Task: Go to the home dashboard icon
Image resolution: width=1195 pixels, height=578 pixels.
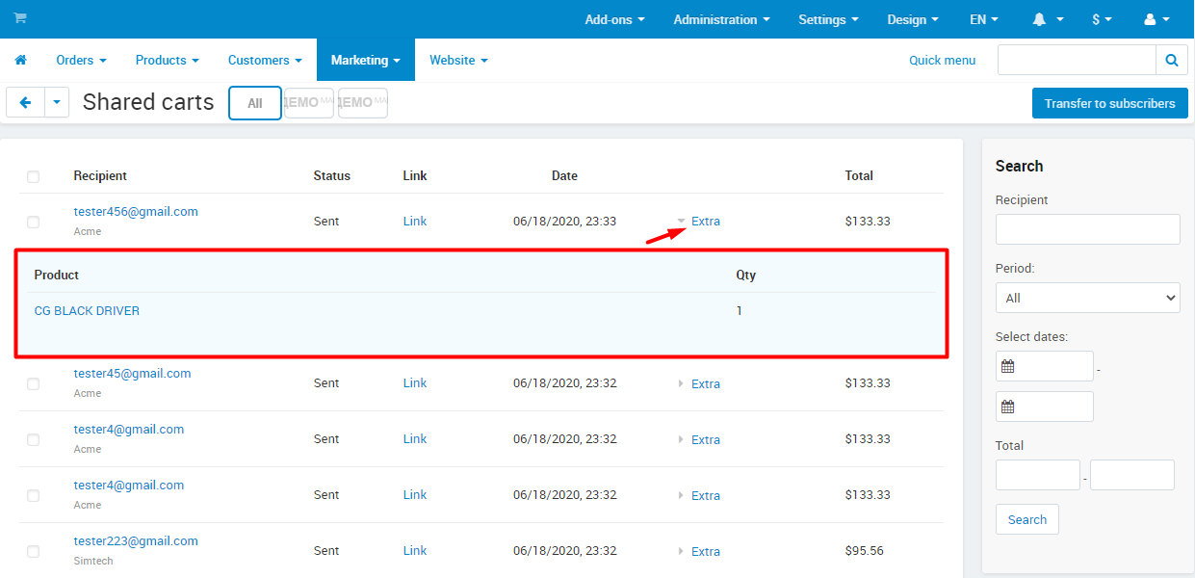Action: pos(20,60)
